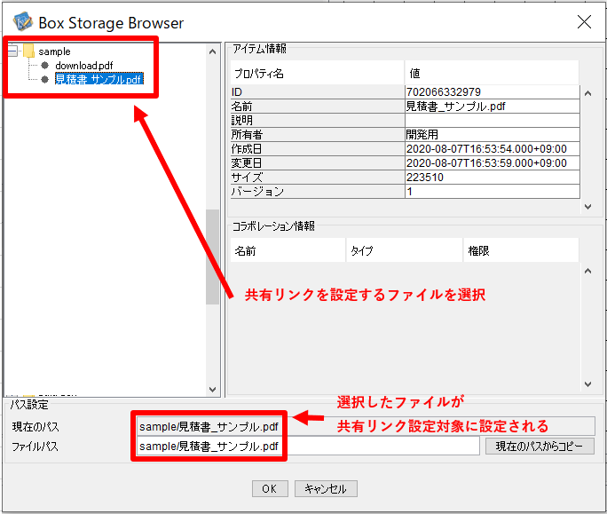This screenshot has height=514, width=607.
Task: Click the 現在のパスからコピー button
Action: (x=540, y=447)
